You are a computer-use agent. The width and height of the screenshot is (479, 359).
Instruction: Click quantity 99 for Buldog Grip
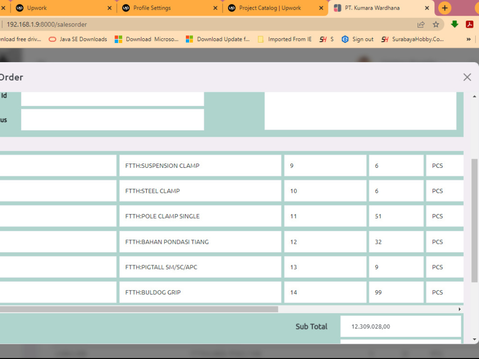[x=396, y=292]
